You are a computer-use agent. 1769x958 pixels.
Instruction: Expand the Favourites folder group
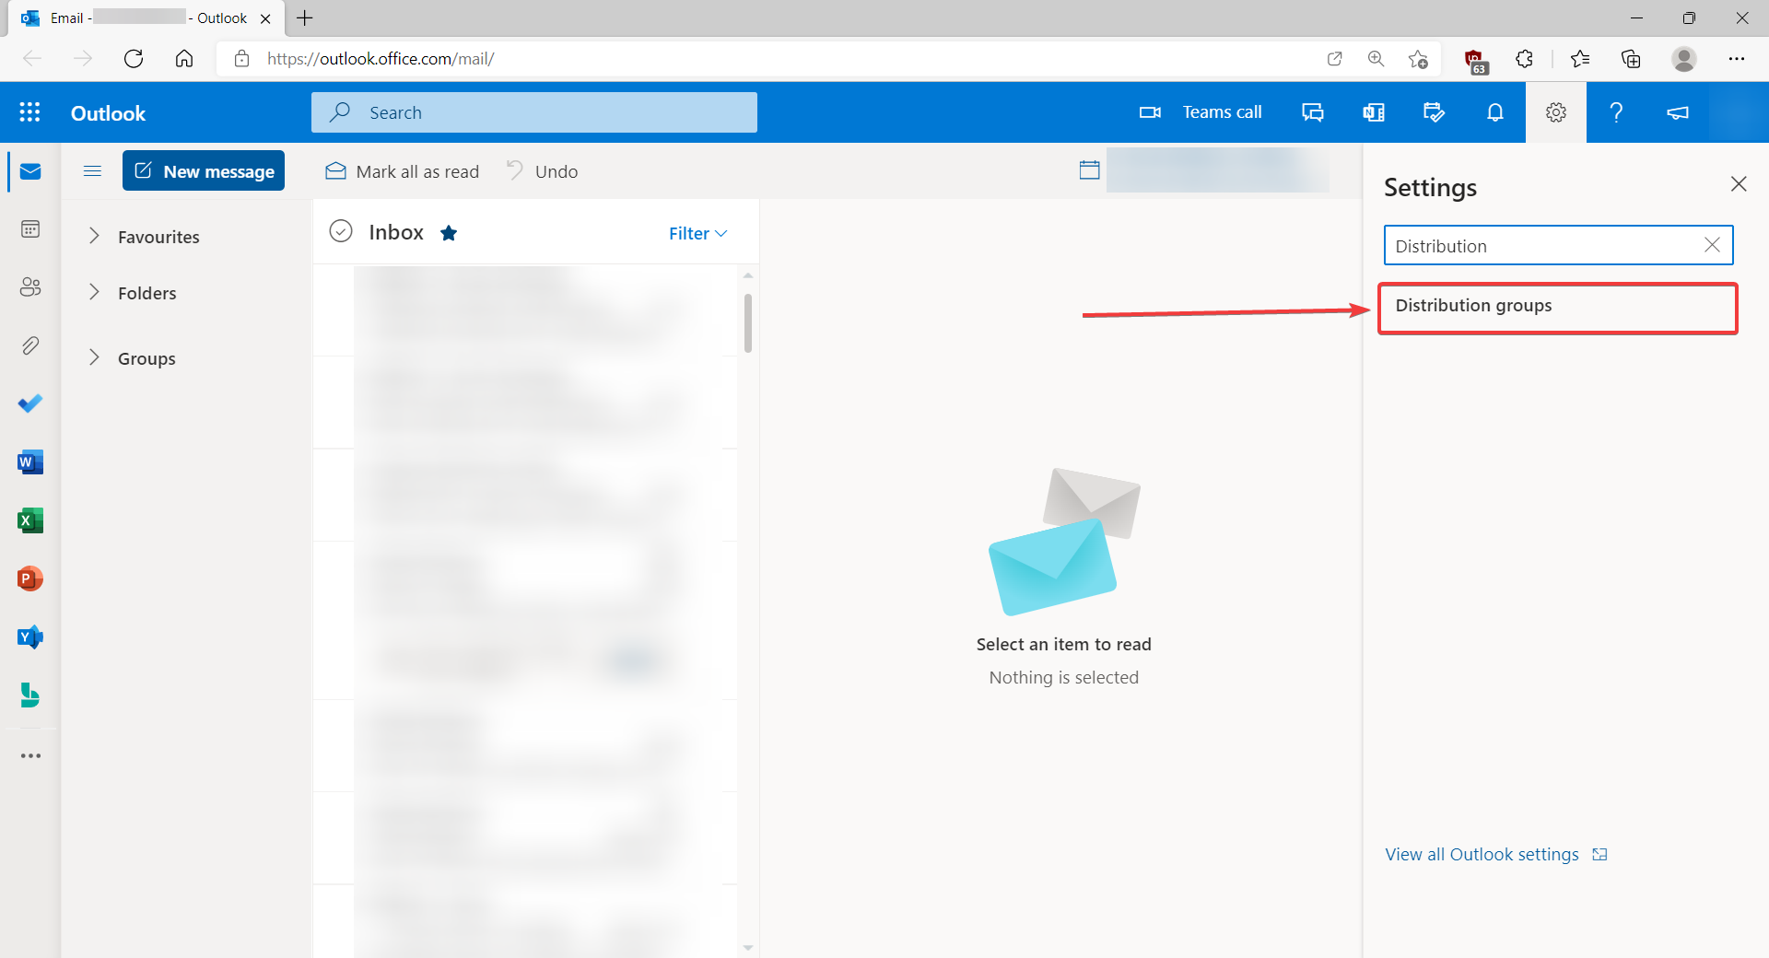[x=94, y=237]
